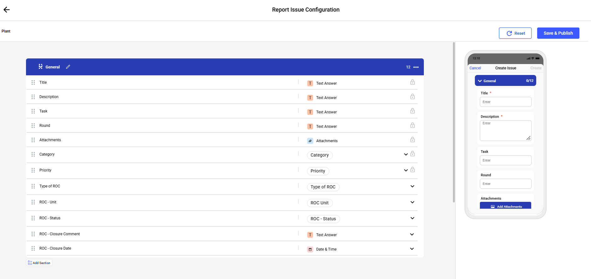
Task: Click the lock icon on Description row
Action: [x=413, y=97]
